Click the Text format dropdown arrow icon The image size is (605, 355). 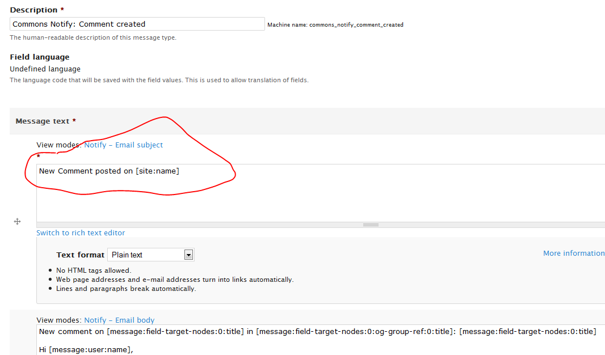click(189, 255)
